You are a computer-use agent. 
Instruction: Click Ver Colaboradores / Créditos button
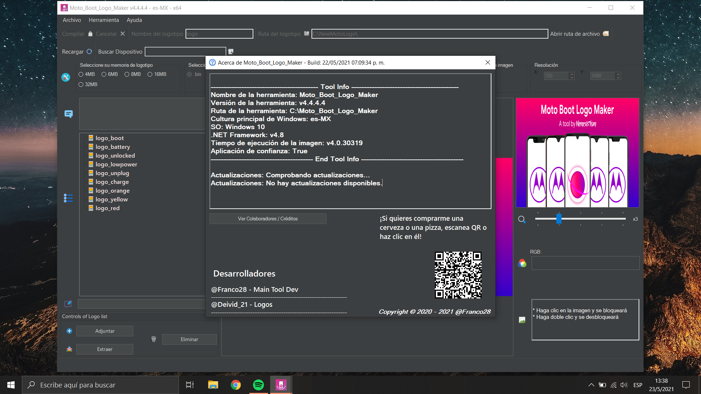(268, 219)
